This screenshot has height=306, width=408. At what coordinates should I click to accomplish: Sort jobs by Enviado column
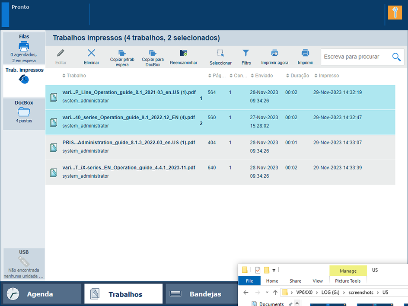[264, 76]
